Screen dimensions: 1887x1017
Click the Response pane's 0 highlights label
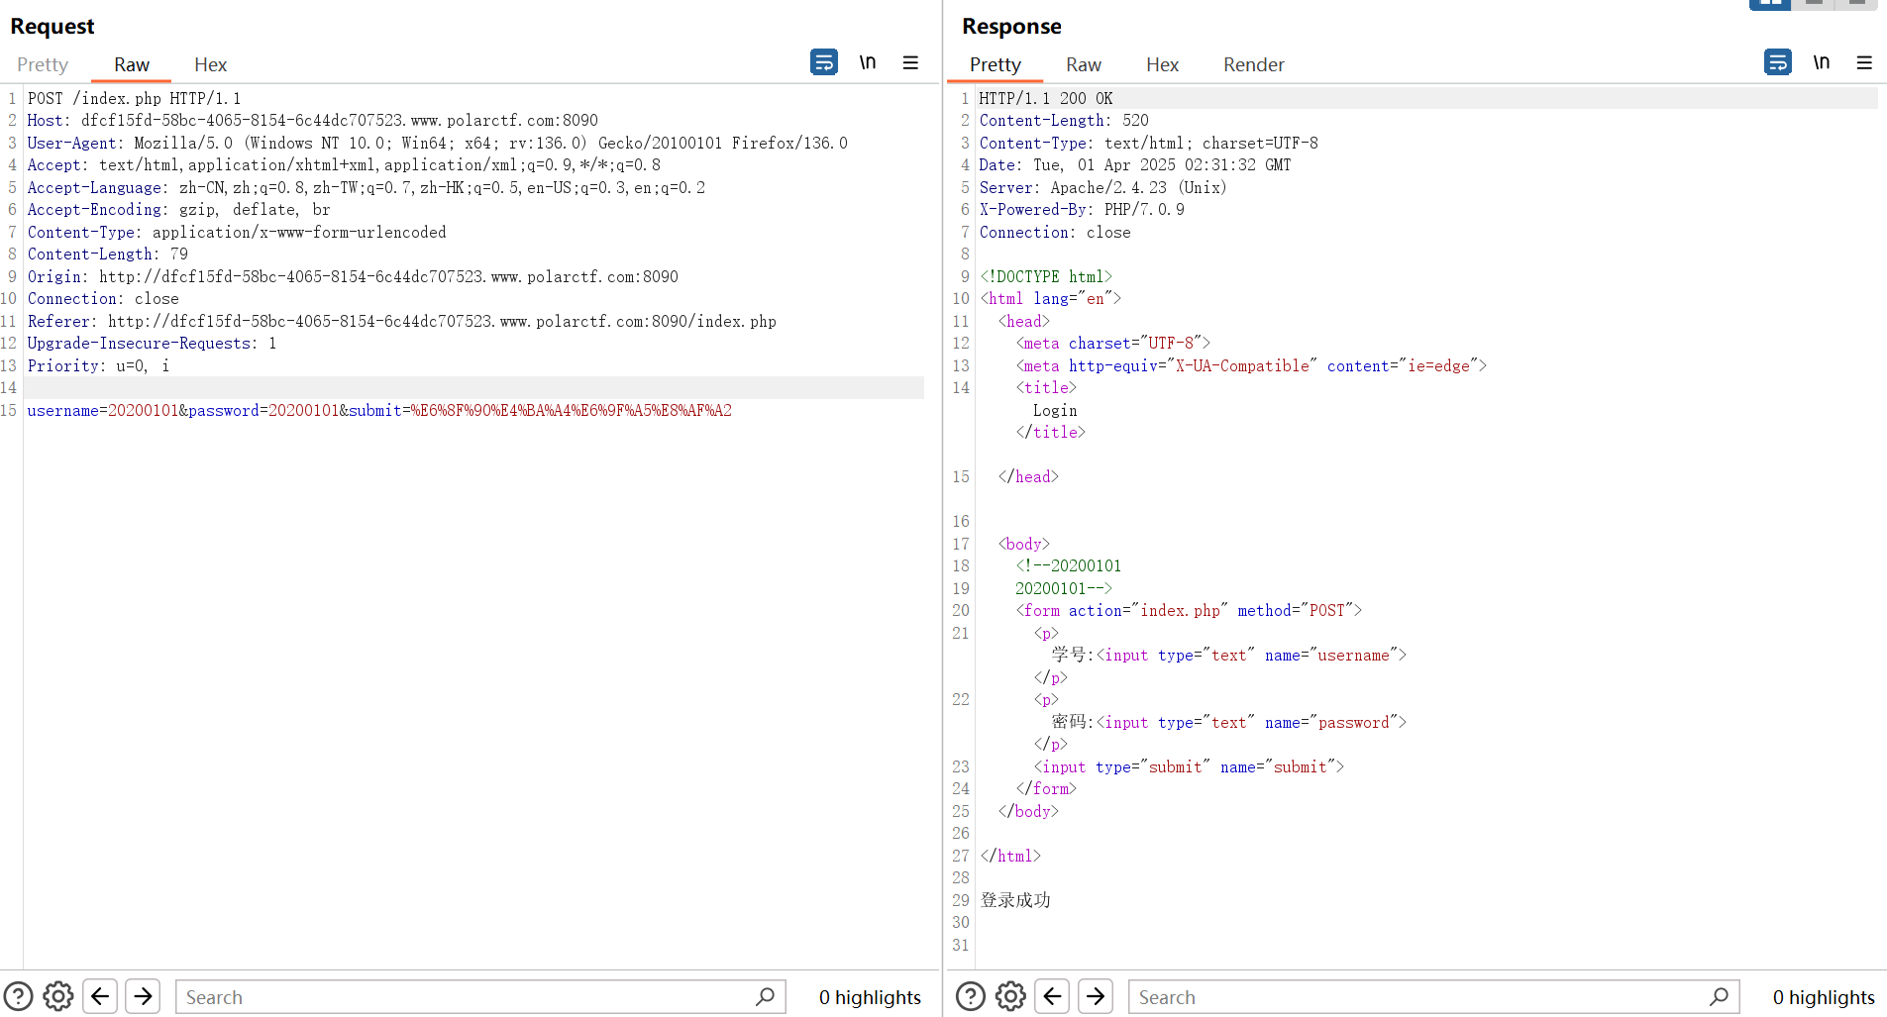point(1824,997)
